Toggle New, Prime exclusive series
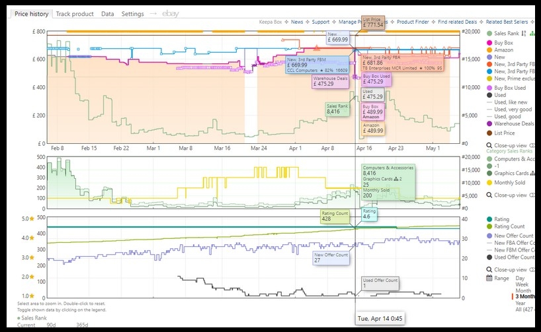Image resolution: width=541 pixels, height=332 pixels. coord(511,79)
